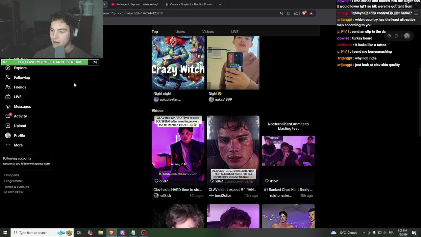Open Terms & Policies footer link

(x=16, y=187)
